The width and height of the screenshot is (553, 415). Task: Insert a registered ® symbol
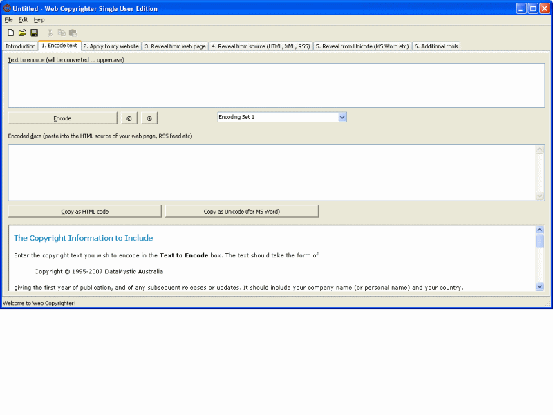pyautogui.click(x=149, y=118)
